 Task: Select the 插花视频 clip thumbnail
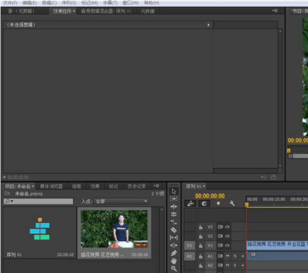pyautogui.click(x=114, y=228)
